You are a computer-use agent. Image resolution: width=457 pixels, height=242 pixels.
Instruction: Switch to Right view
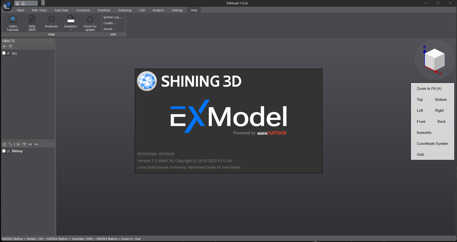click(439, 111)
